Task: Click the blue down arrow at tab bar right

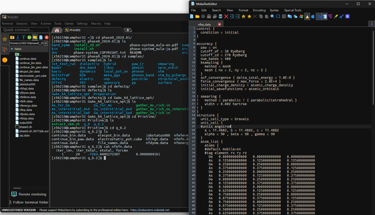Action: click(x=372, y=24)
